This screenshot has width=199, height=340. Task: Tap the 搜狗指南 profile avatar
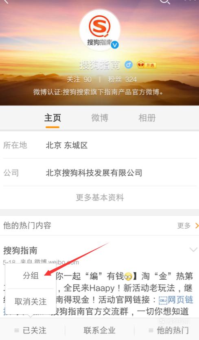click(100, 30)
